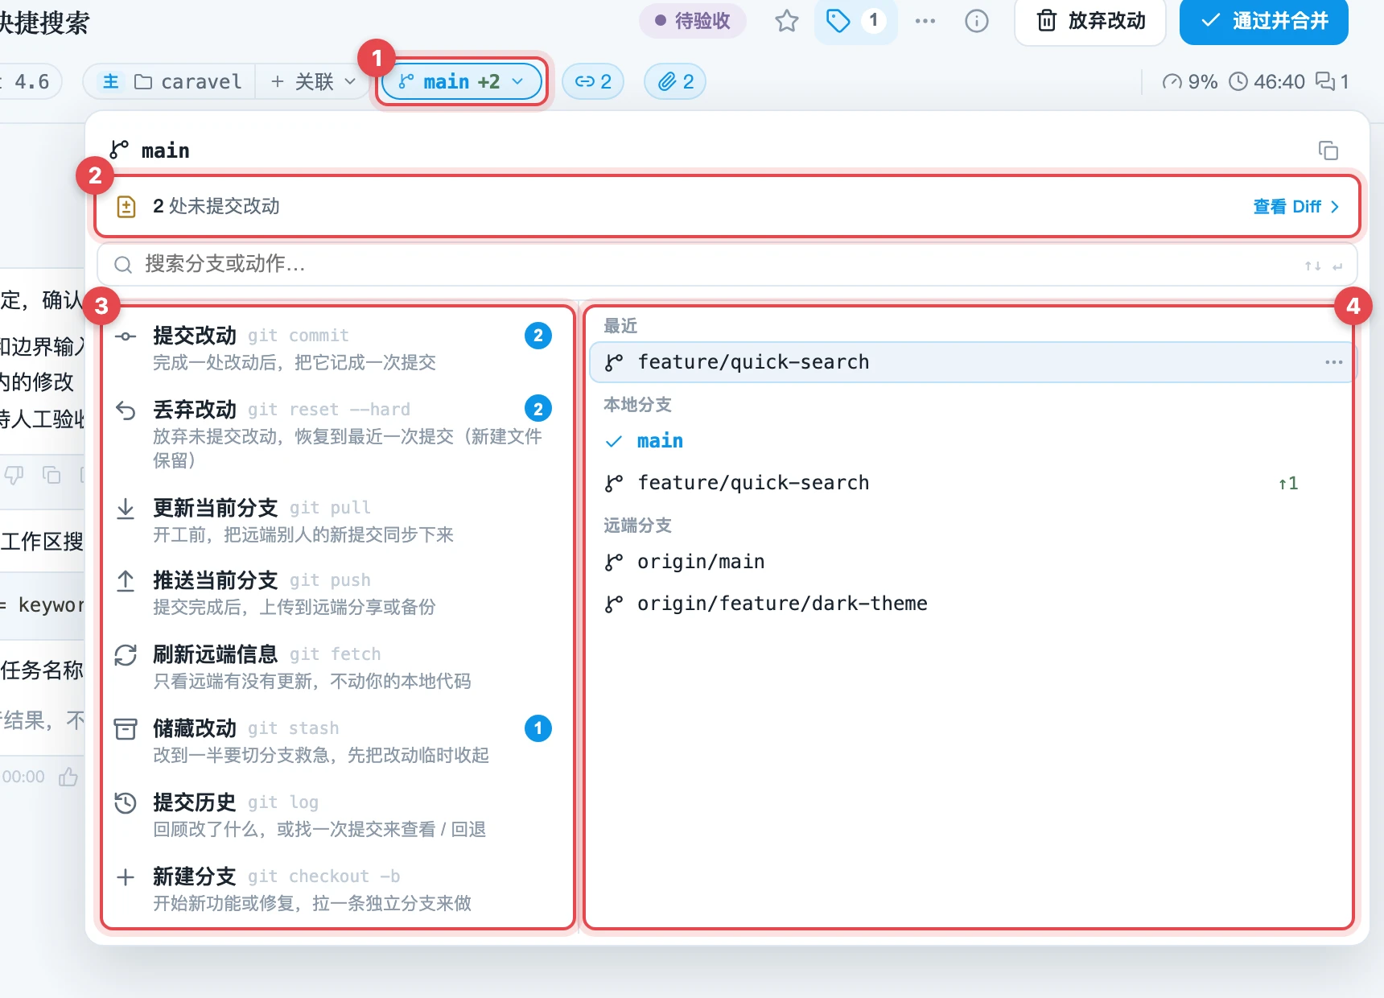Image resolution: width=1384 pixels, height=998 pixels.
Task: Open the attachments paperclip chip showing 2
Action: (x=675, y=81)
